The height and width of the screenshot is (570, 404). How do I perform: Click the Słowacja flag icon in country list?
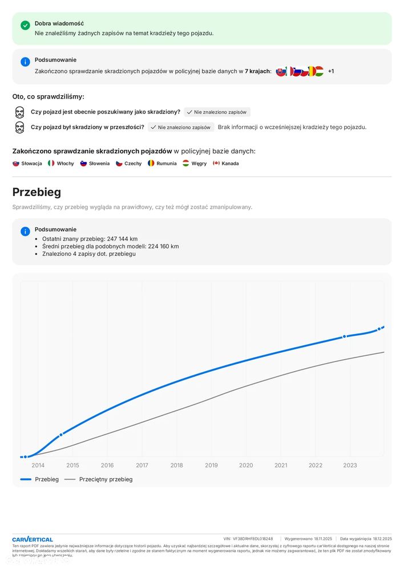[16, 164]
